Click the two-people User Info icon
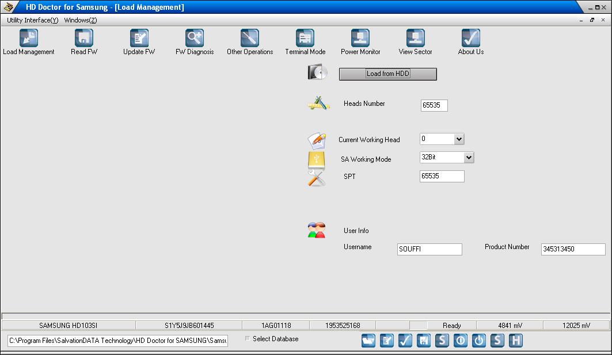612x355 pixels. [x=316, y=230]
